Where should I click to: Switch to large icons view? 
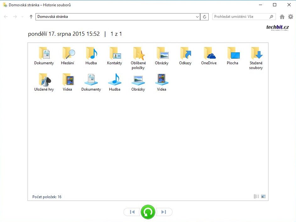tap(263, 197)
